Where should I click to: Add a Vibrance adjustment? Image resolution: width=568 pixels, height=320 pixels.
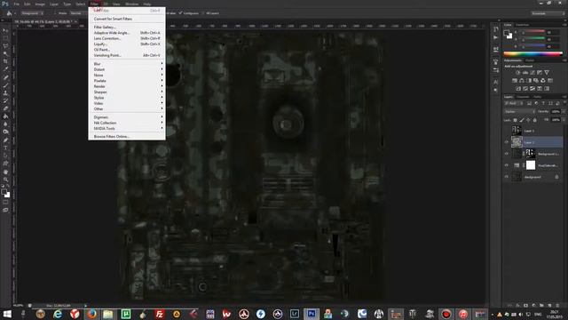tap(547, 73)
